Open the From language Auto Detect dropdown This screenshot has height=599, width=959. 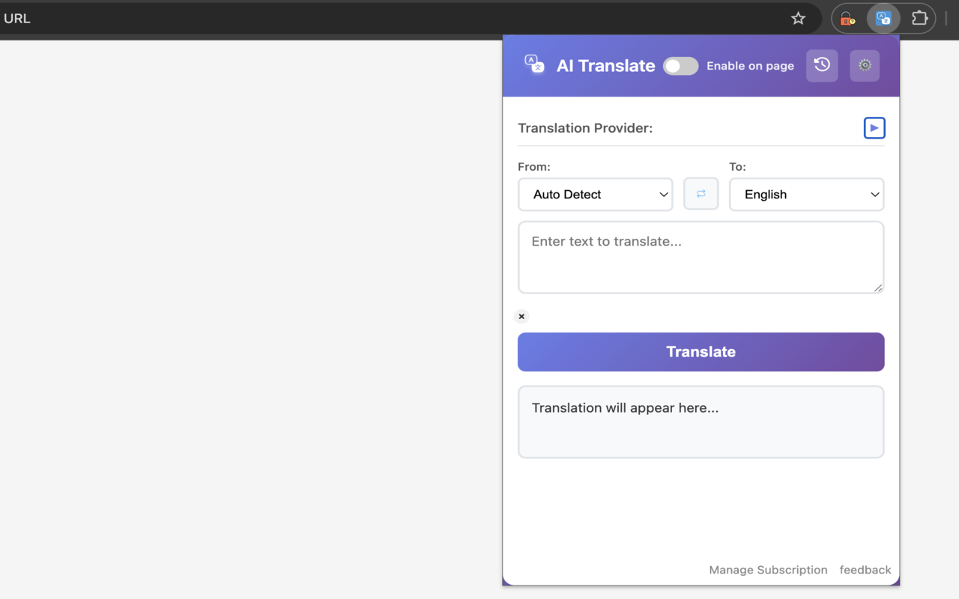(595, 195)
